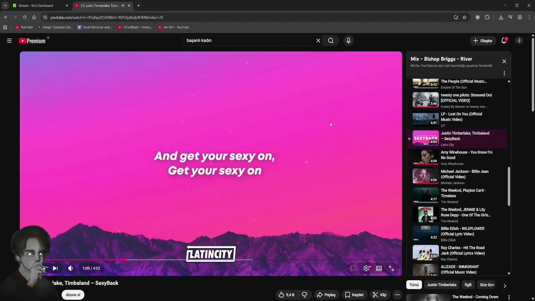
Task: Open browser three-dot menu
Action: 529,17
